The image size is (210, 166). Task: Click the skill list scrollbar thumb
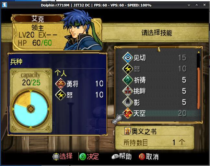point(198,88)
